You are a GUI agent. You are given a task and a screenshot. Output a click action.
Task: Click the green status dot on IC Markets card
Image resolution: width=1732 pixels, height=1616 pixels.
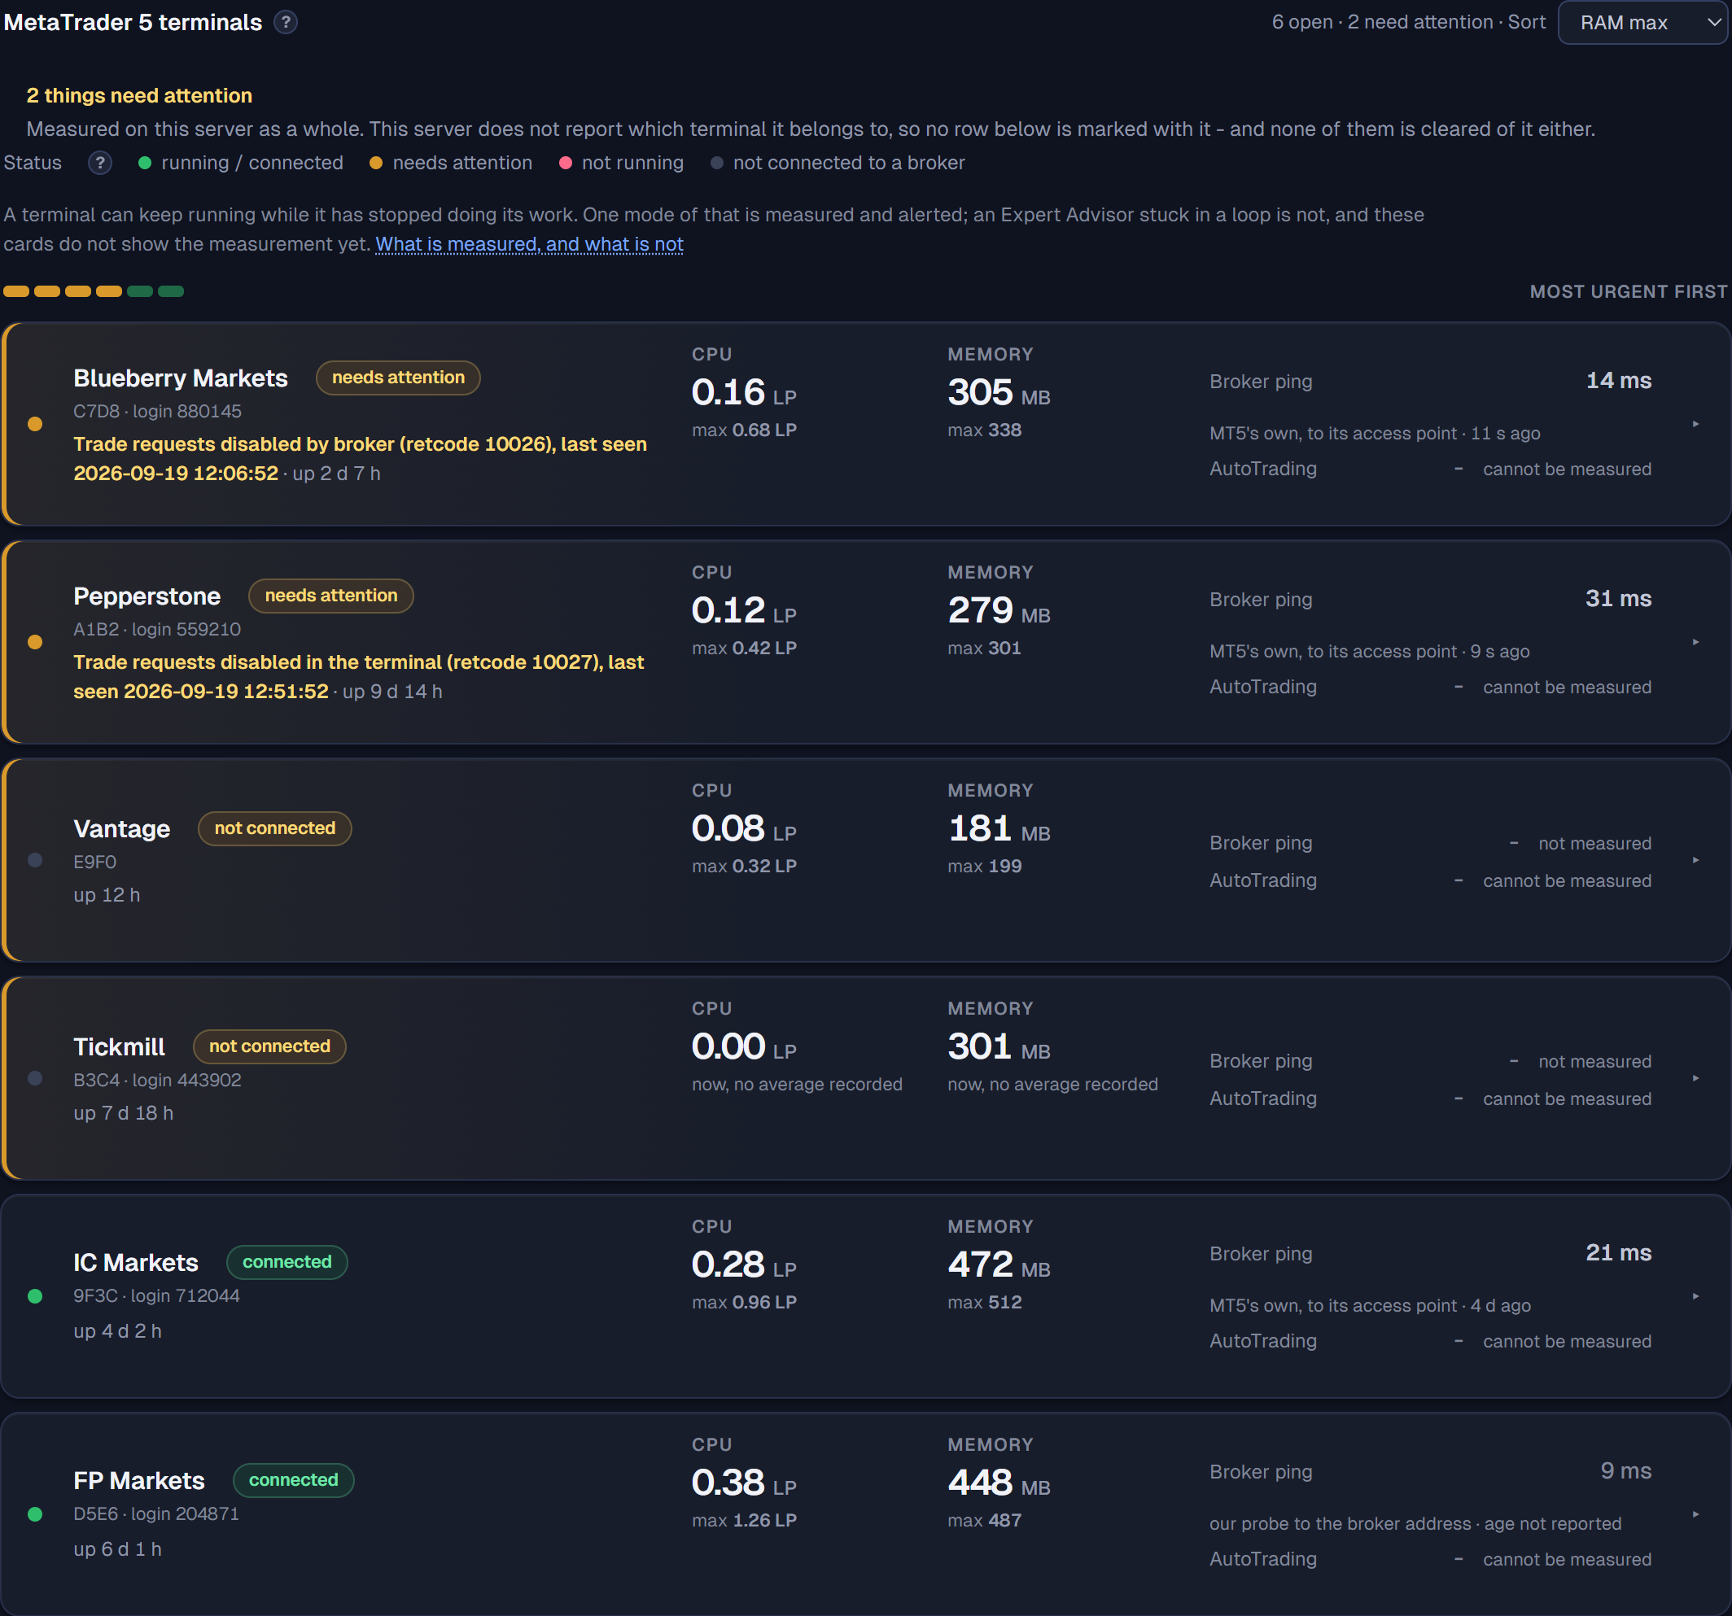(x=35, y=1296)
